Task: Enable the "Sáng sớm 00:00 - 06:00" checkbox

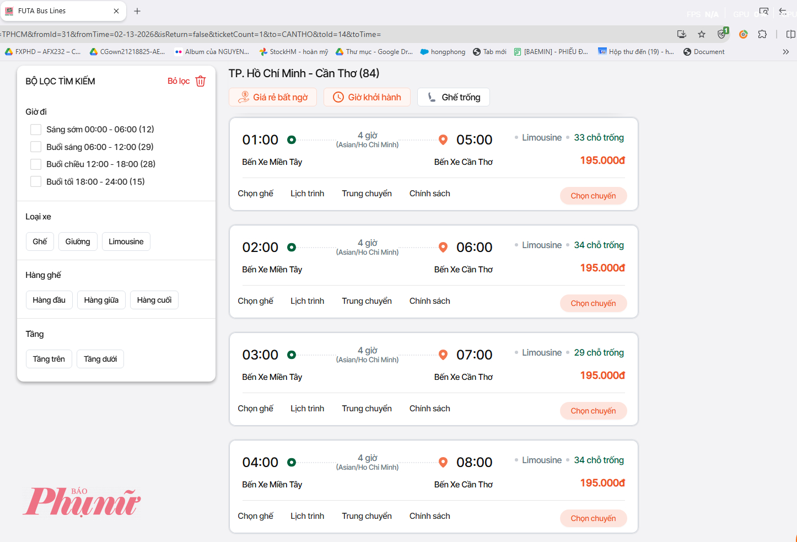Action: coord(36,130)
